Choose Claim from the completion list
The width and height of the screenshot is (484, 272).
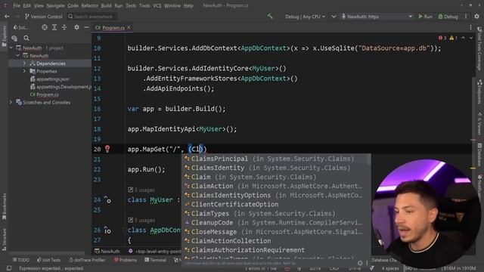(x=275, y=177)
